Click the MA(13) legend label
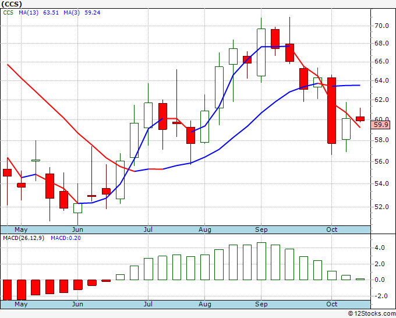The width and height of the screenshot is (396, 318). click(x=29, y=13)
